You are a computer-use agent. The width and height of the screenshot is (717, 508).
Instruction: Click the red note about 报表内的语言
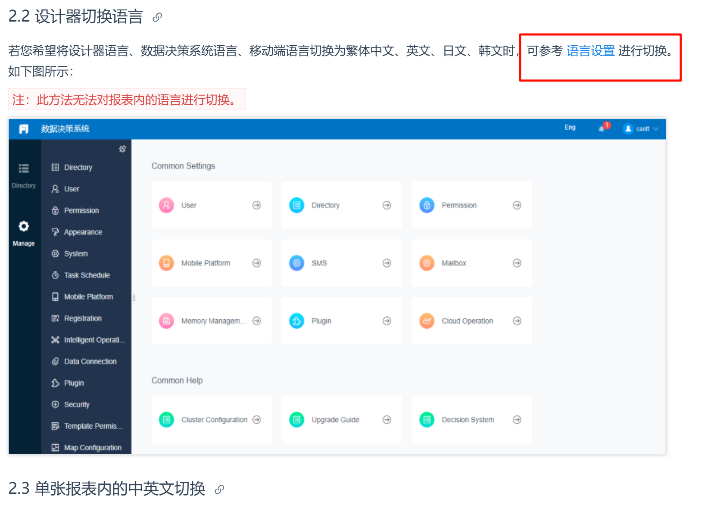(x=127, y=100)
